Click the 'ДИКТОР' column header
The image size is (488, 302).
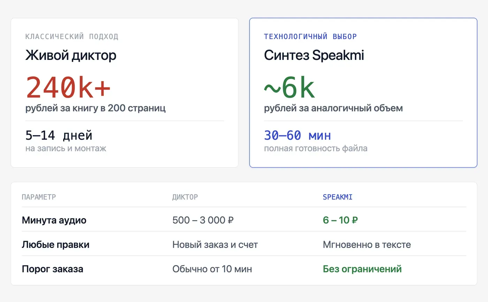tap(185, 197)
